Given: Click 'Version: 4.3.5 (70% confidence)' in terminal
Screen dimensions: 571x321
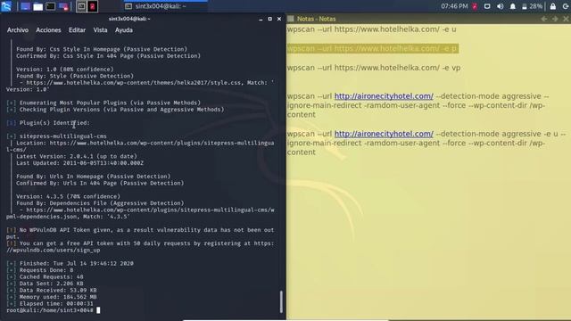Looking at the screenshot, I should [68, 196].
